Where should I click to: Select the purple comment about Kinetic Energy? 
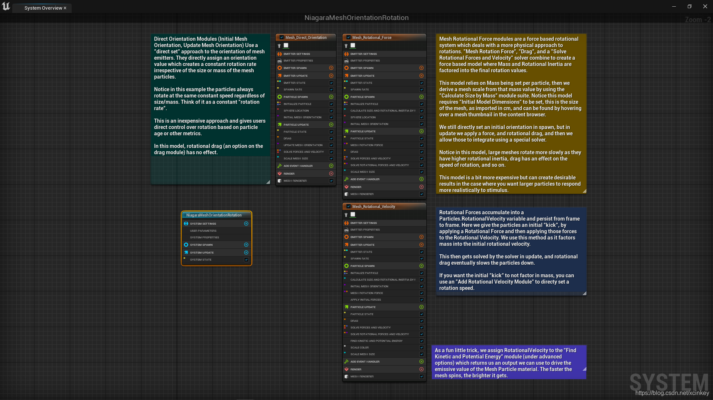tap(509, 362)
